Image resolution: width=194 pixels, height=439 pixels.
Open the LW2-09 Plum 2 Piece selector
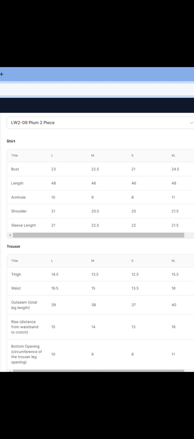(100, 123)
